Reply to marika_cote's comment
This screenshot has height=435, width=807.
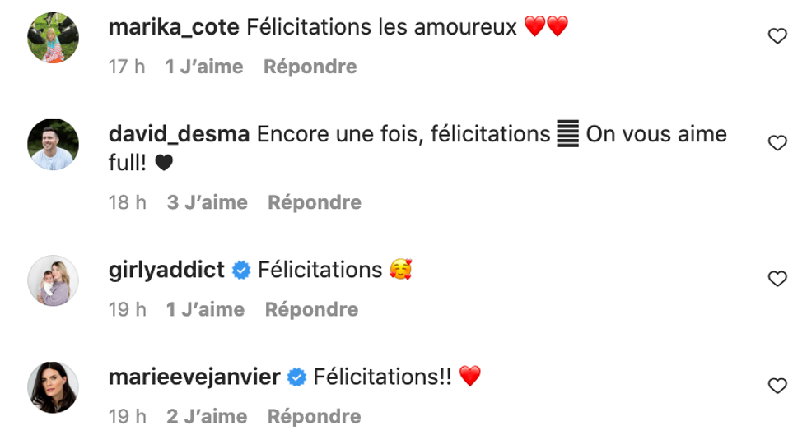[x=310, y=67]
